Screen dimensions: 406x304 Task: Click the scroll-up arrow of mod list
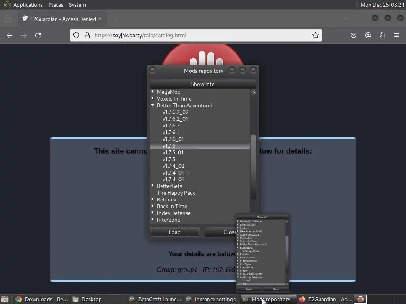[x=253, y=93]
